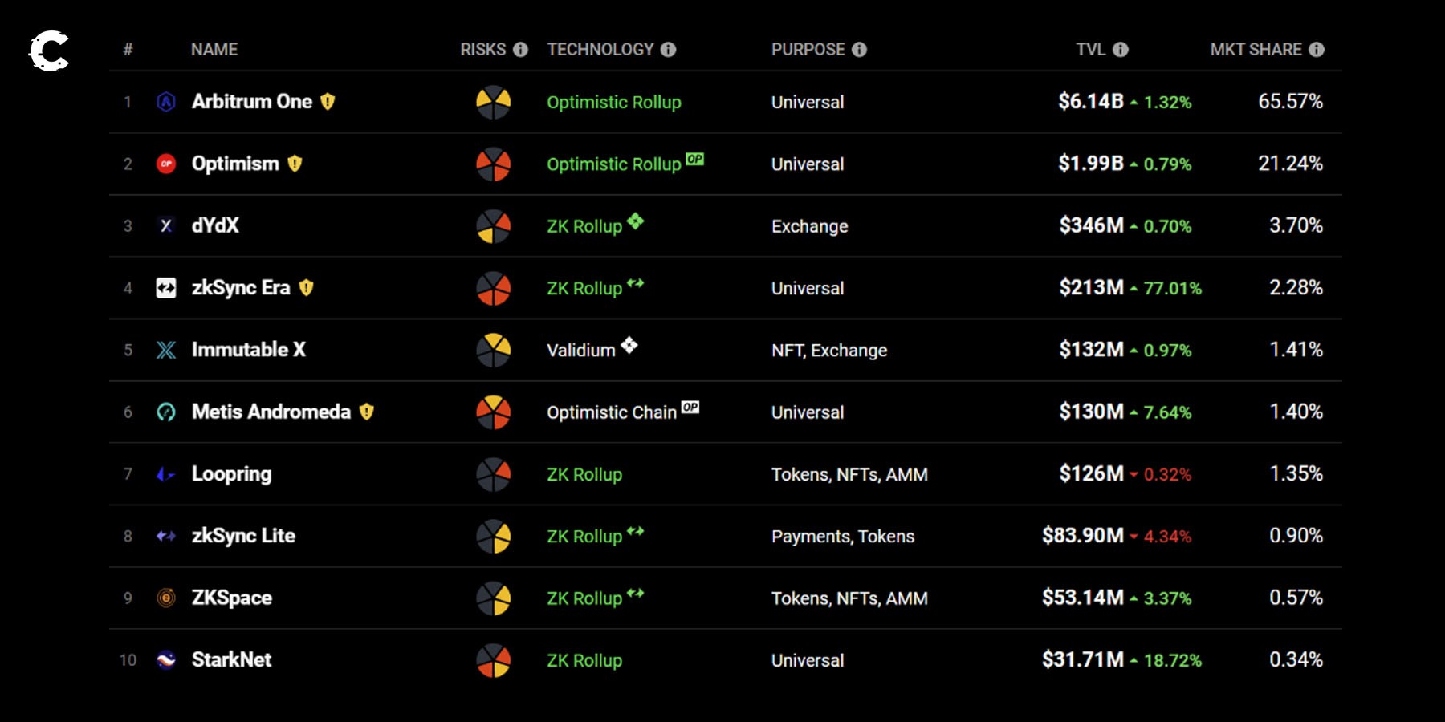The width and height of the screenshot is (1445, 722).
Task: Click the ZK Rollup label for dYdX
Action: (x=584, y=227)
